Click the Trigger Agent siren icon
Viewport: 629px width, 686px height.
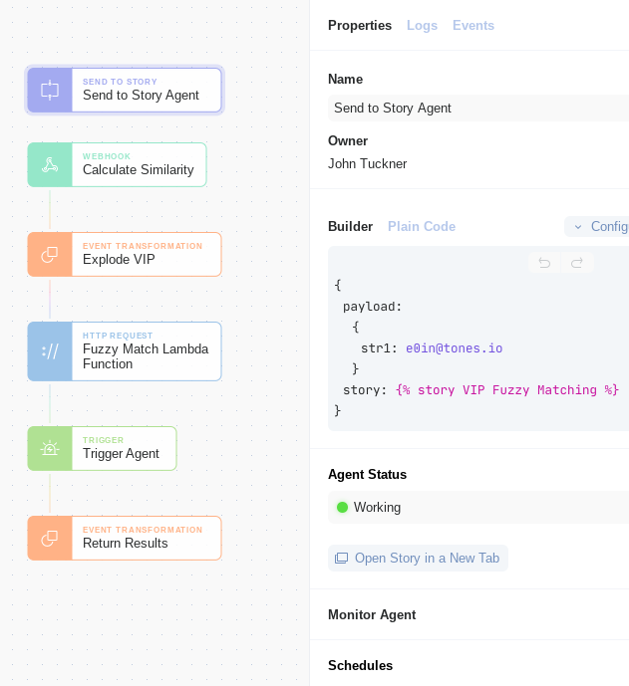tap(50, 448)
